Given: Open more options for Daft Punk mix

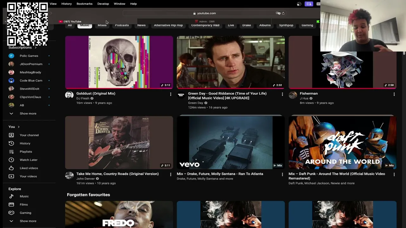Looking at the screenshot, I should pos(394,174).
